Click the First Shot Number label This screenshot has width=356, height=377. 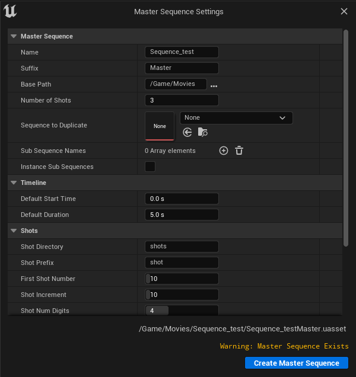[x=48, y=279]
